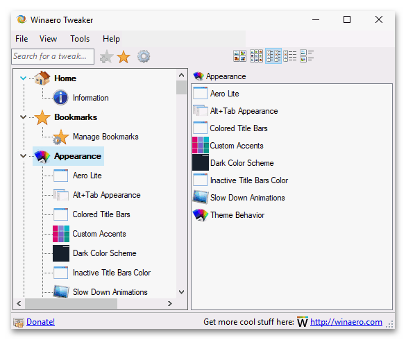
Task: Click Dark Color Scheme icon in right pane
Action: point(201,162)
